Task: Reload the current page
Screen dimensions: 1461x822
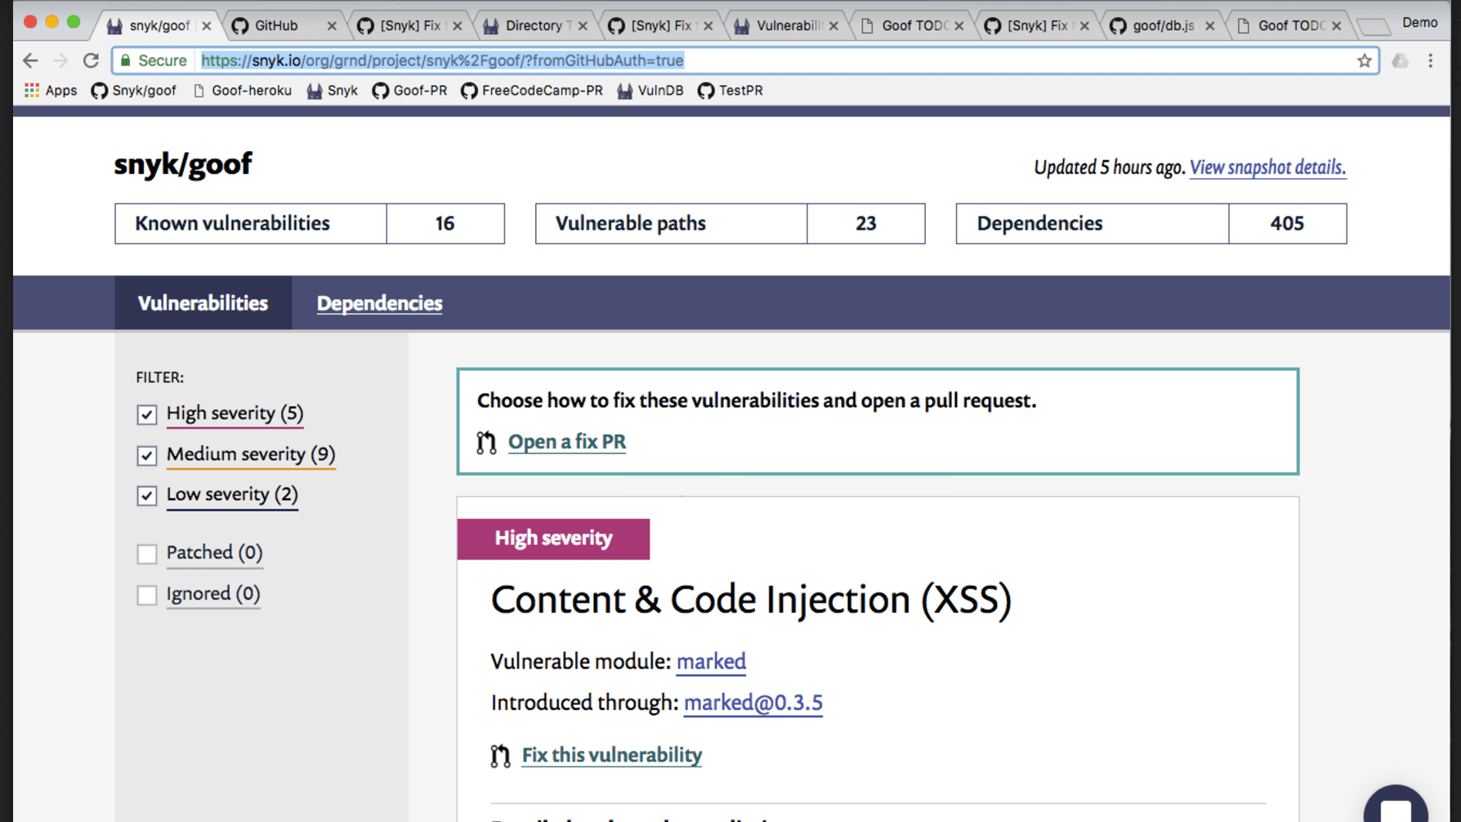Action: coord(91,60)
